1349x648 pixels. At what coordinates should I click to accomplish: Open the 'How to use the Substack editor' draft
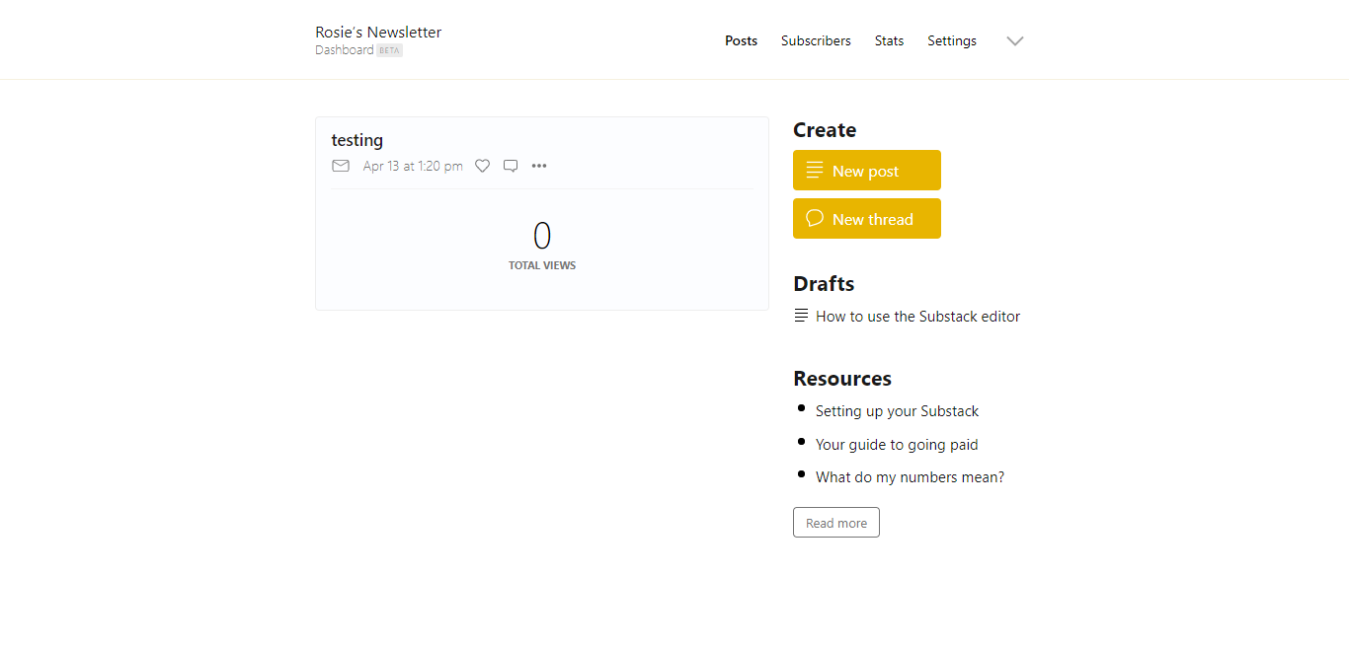[917, 317]
